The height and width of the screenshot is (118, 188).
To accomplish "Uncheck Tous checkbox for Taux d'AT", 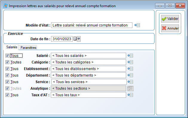I will point(7,95).
